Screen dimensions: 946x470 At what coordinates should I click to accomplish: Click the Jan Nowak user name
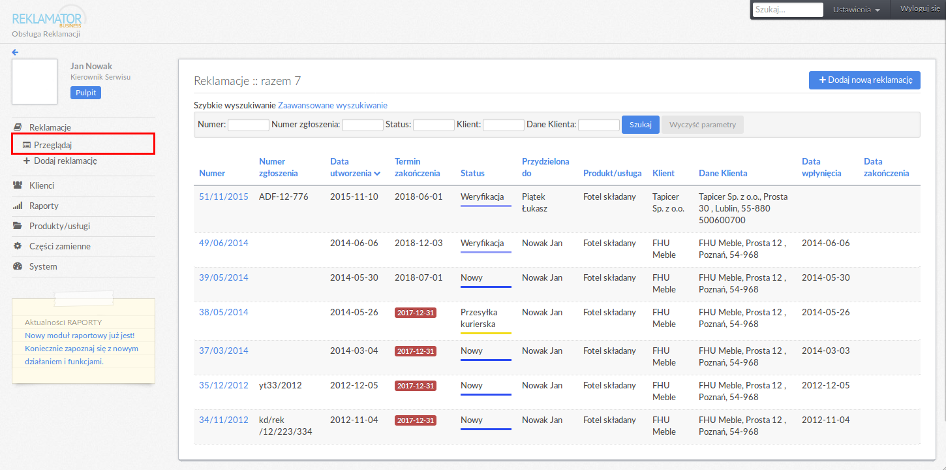(x=91, y=66)
